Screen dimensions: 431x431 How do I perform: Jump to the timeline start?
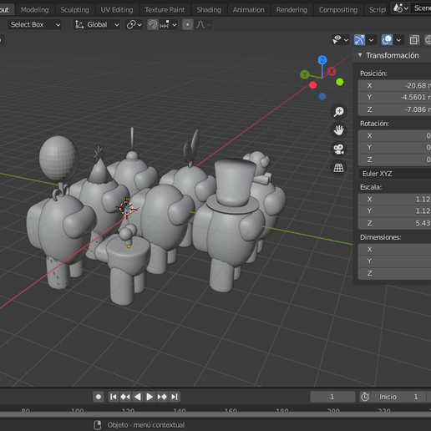[x=114, y=397]
